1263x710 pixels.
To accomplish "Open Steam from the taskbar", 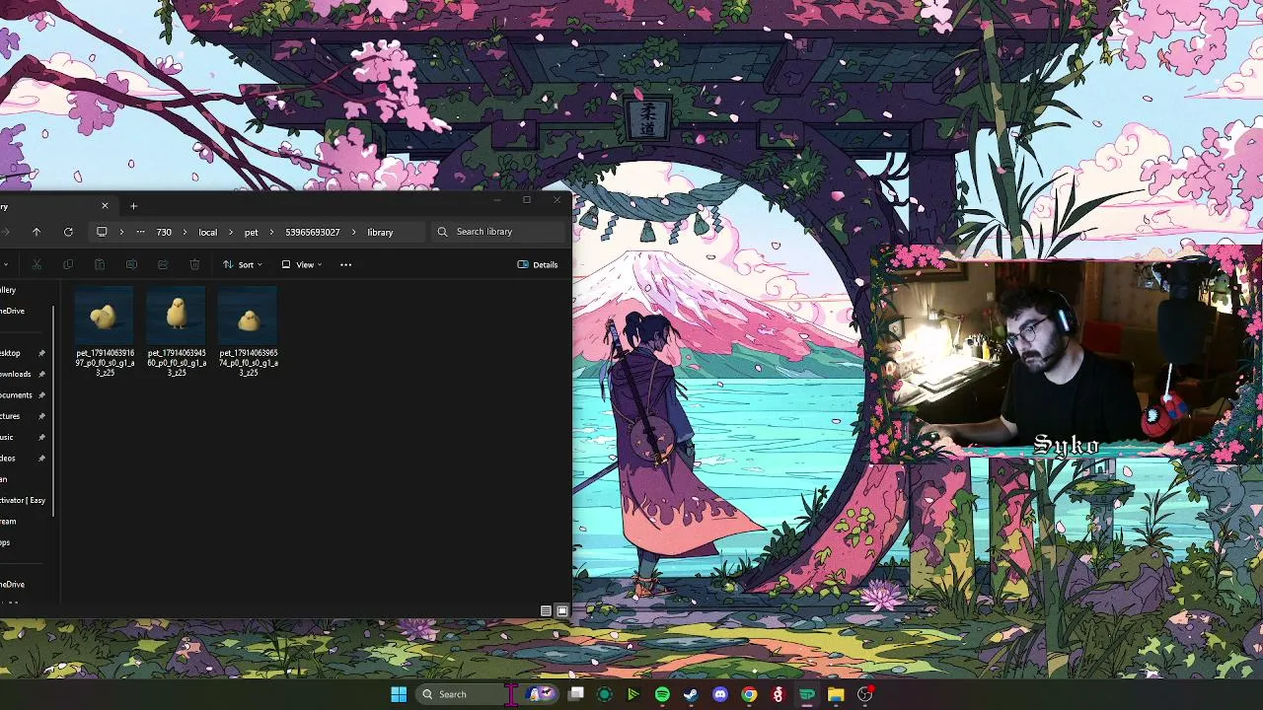I will pos(691,694).
